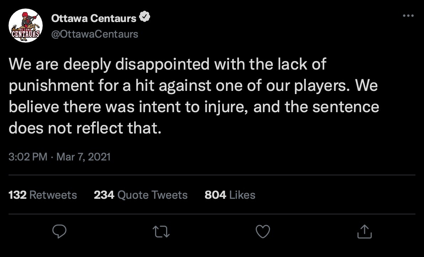Image resolution: width=424 pixels, height=257 pixels.
Task: Click the verified badge beside the name
Action: coord(144,18)
